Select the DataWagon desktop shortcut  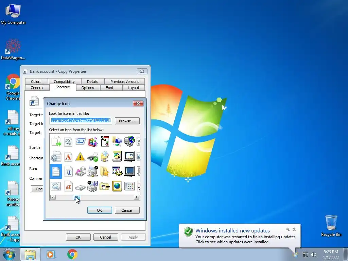(x=13, y=49)
